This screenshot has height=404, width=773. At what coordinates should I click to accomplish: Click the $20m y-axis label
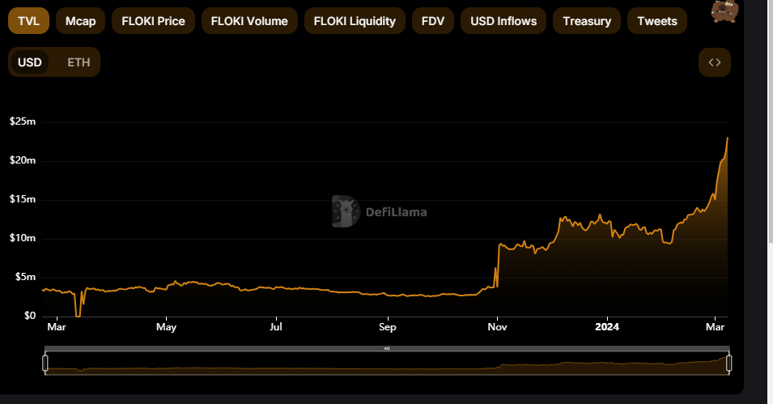pos(23,160)
